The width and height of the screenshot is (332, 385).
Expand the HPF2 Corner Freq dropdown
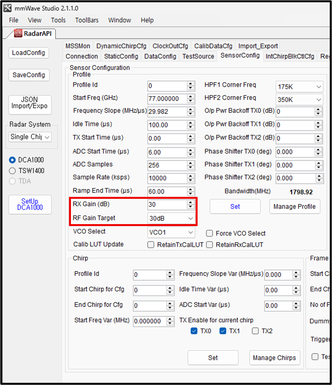(299, 100)
